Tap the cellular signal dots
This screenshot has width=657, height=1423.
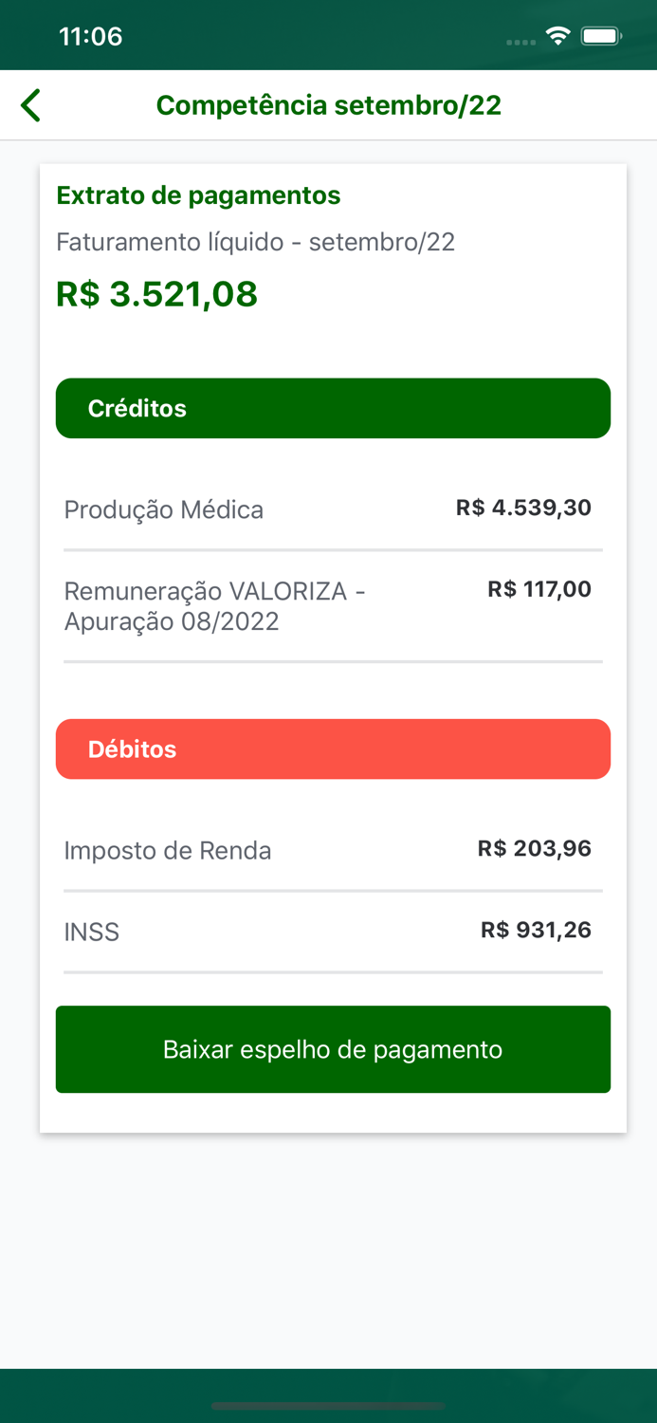519,42
